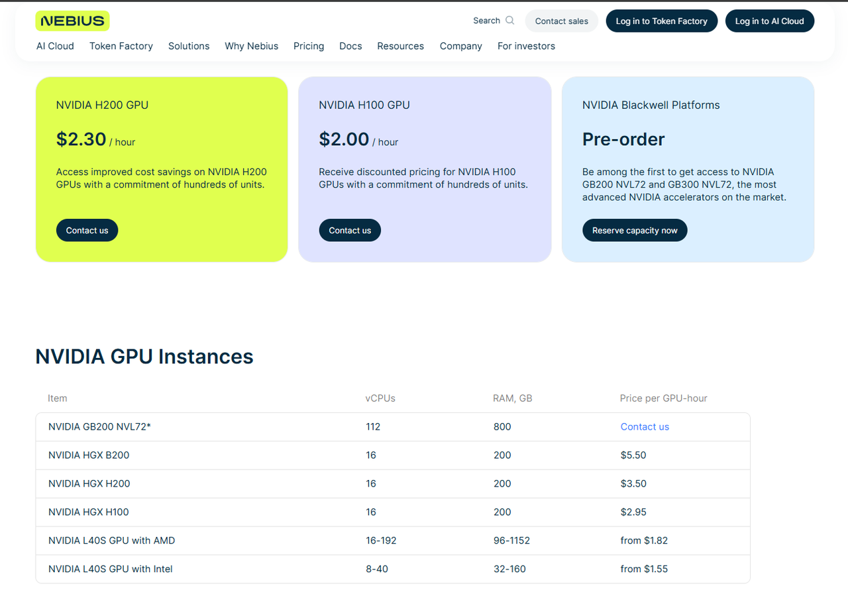Select the NVIDIA HGX H200 row name

89,484
